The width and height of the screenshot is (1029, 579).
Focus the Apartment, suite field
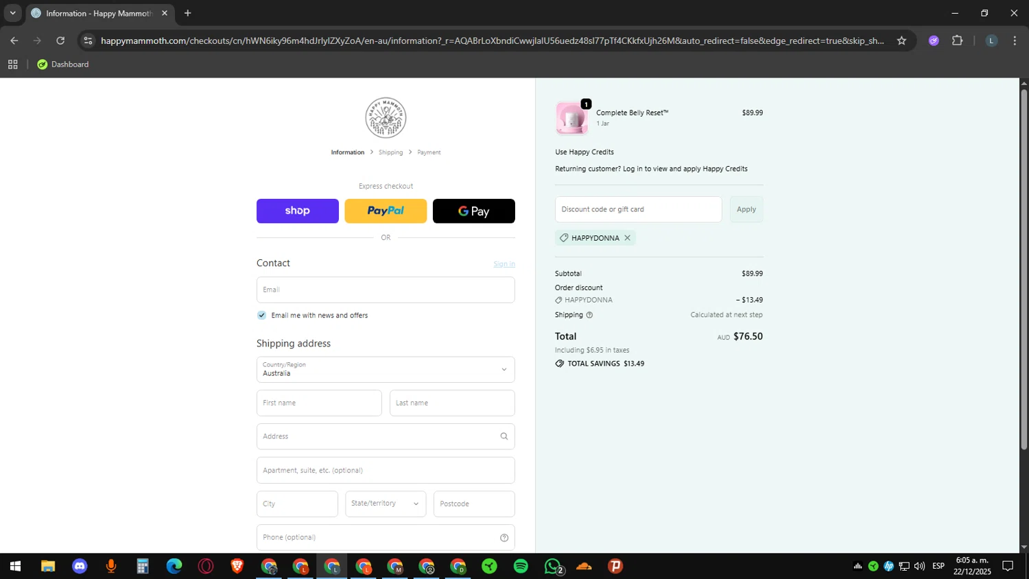click(x=386, y=471)
